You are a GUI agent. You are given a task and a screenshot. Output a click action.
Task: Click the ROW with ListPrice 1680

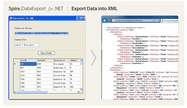click(146, 78)
